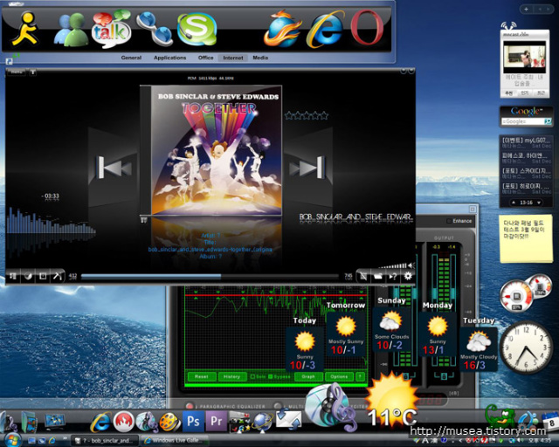Select Internet tab in top dock
Image resolution: width=559 pixels, height=447 pixels.
pos(233,58)
